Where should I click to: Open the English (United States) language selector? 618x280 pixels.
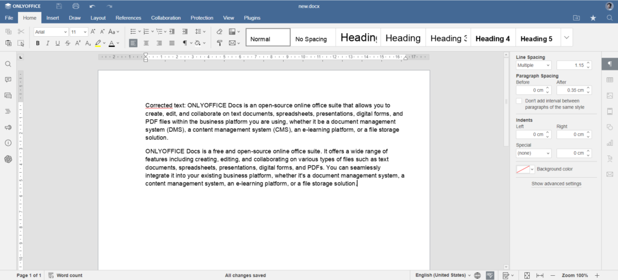coord(443,275)
